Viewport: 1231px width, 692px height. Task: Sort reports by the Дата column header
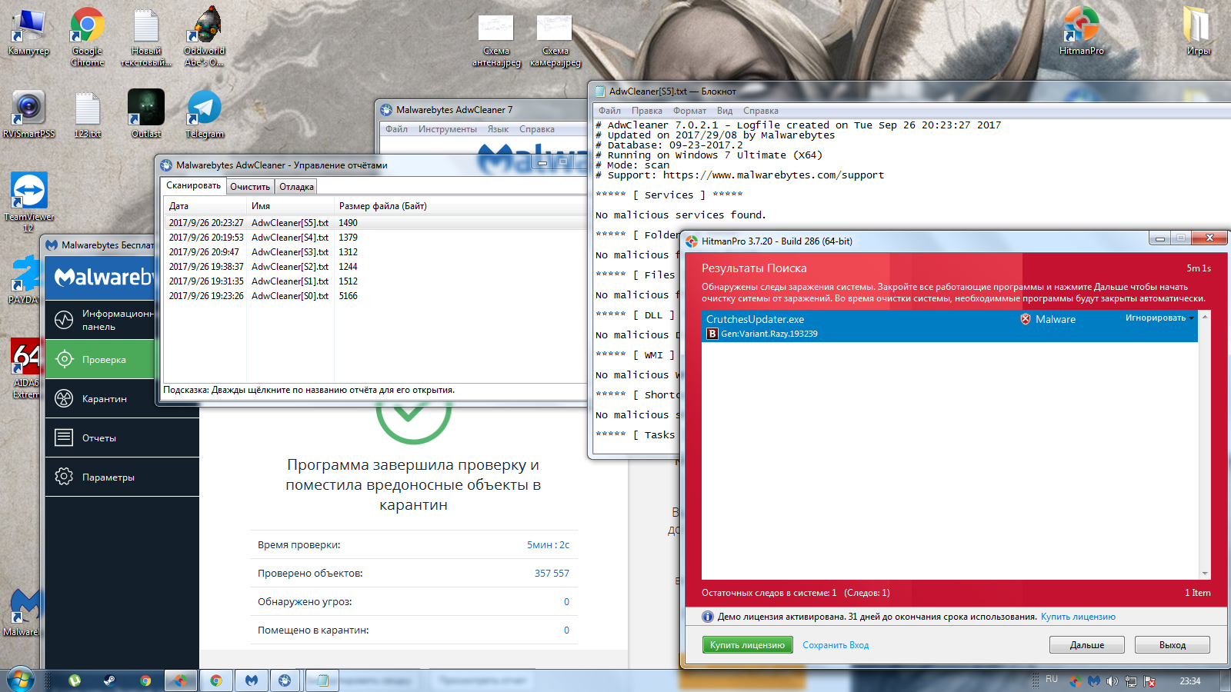(205, 206)
